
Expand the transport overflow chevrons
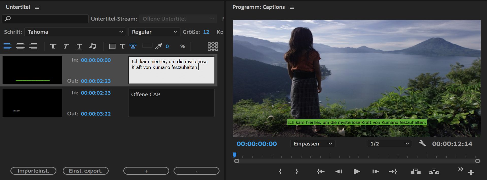pos(461,169)
